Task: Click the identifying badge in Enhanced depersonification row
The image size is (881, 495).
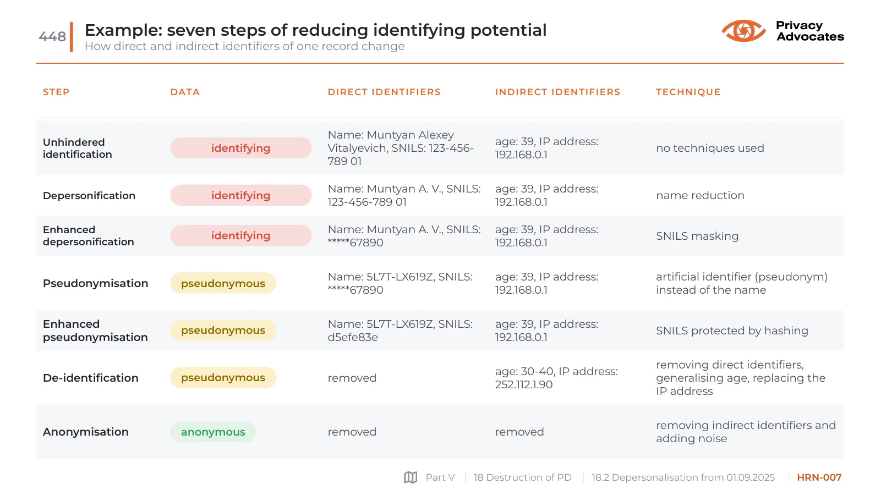Action: coord(241,235)
